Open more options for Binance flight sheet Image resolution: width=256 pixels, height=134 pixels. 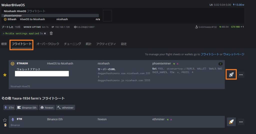click(241, 122)
